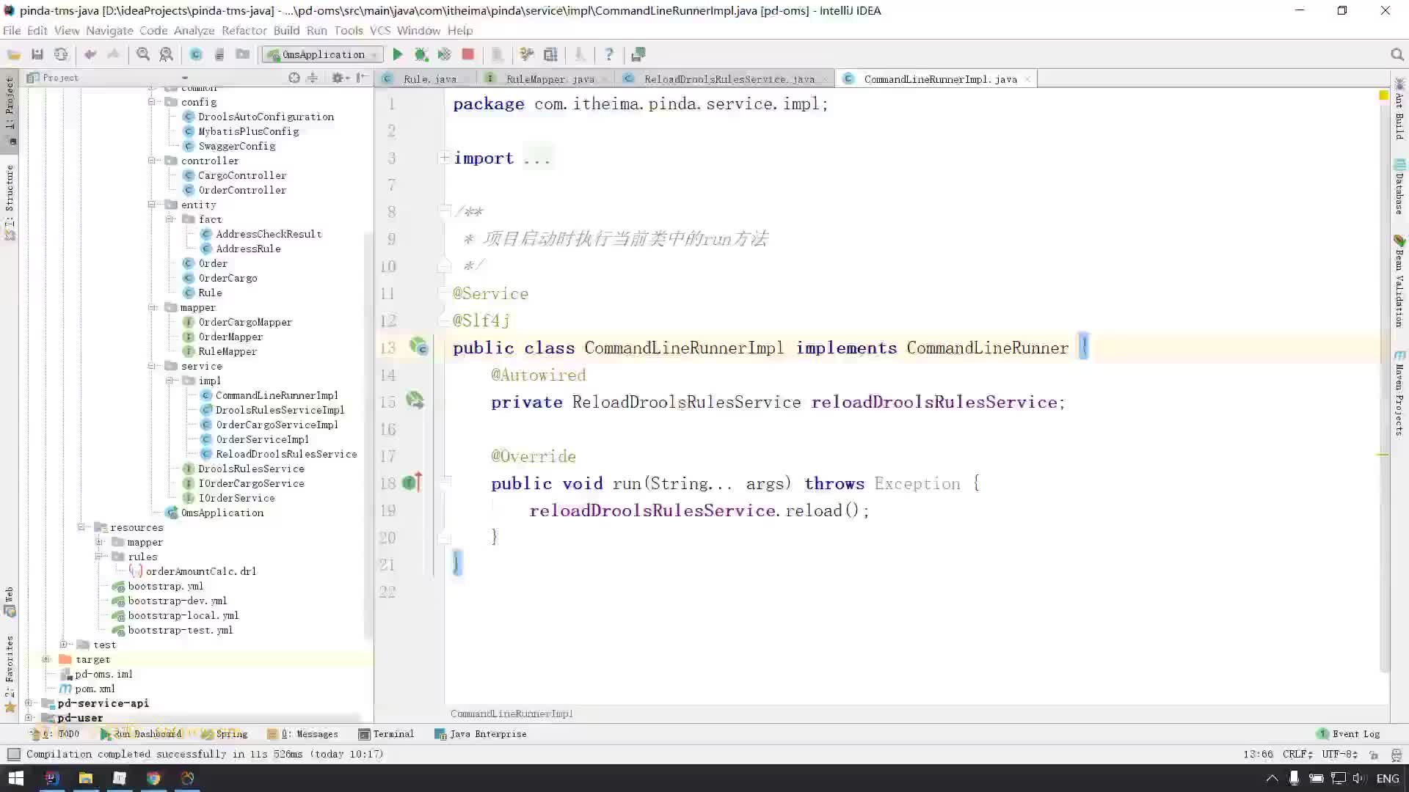This screenshot has width=1409, height=792.
Task: Toggle the Ant Build tool window stripe
Action: click(1399, 109)
